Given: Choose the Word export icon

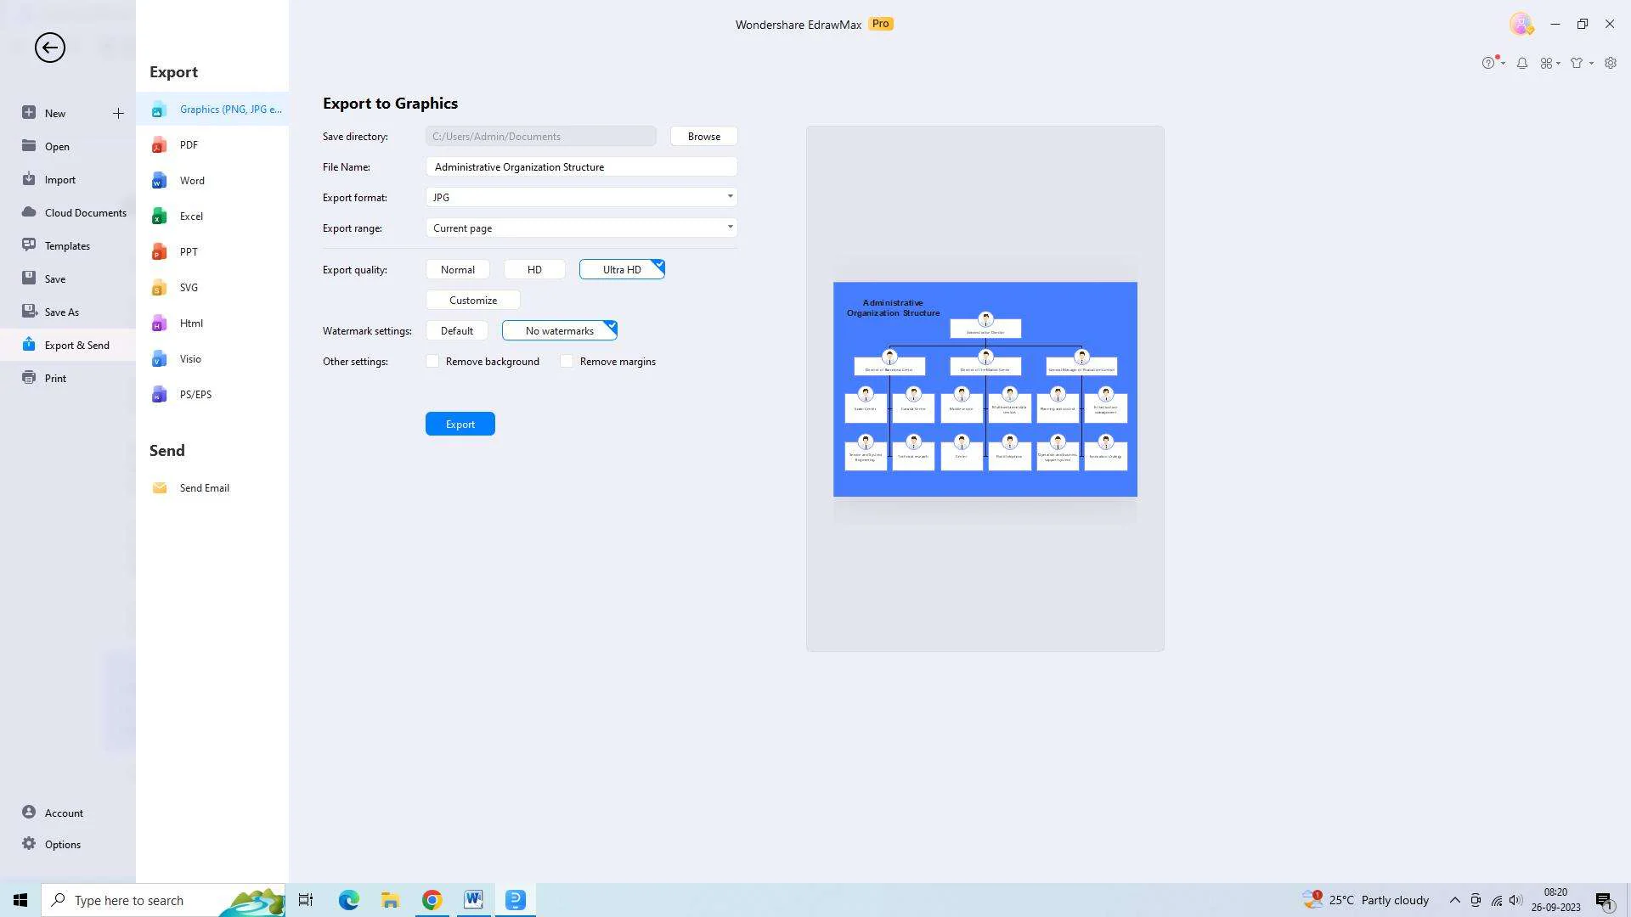Looking at the screenshot, I should pyautogui.click(x=159, y=181).
